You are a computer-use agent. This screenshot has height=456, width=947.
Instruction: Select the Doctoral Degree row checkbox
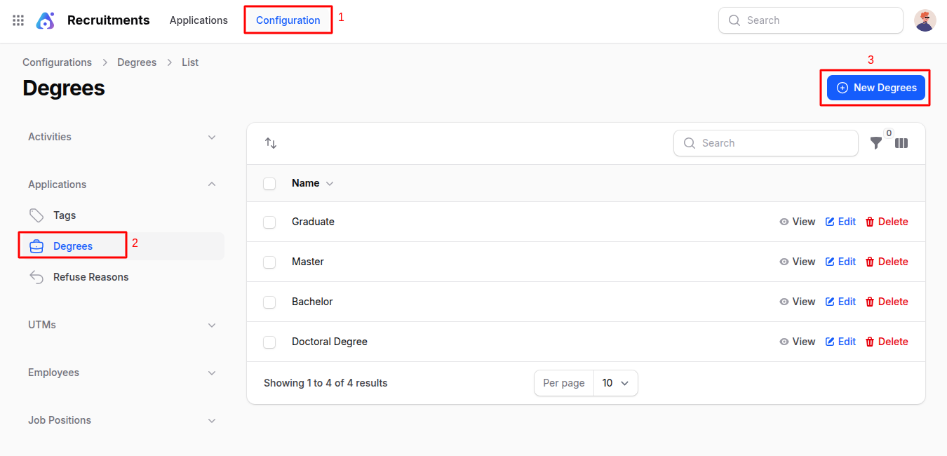pos(269,342)
